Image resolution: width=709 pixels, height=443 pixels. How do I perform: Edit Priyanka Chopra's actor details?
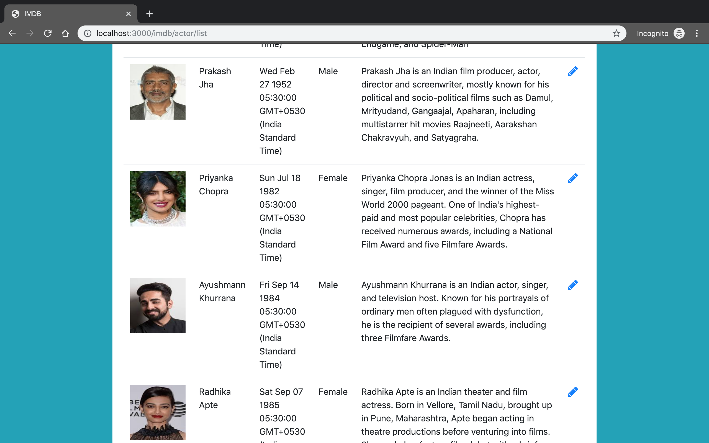click(x=573, y=178)
